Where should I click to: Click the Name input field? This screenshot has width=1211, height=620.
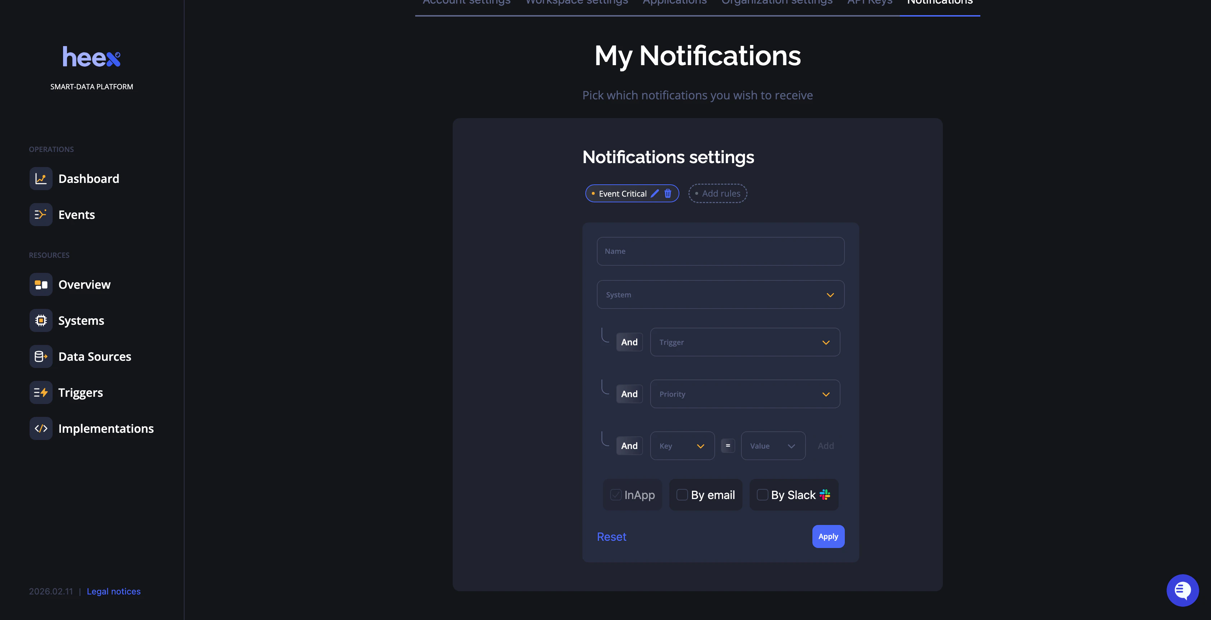coord(720,251)
